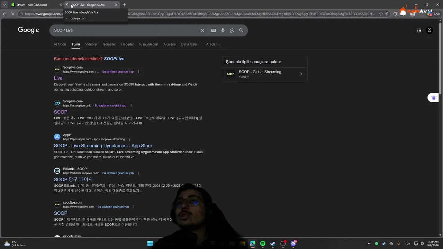Switch to Videolar tab

(x=91, y=44)
